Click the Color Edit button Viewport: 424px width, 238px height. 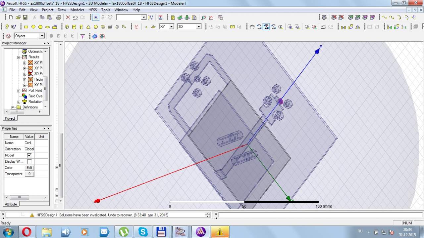click(29, 168)
